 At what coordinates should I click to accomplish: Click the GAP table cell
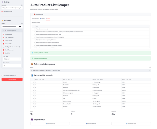click(x=77, y=98)
